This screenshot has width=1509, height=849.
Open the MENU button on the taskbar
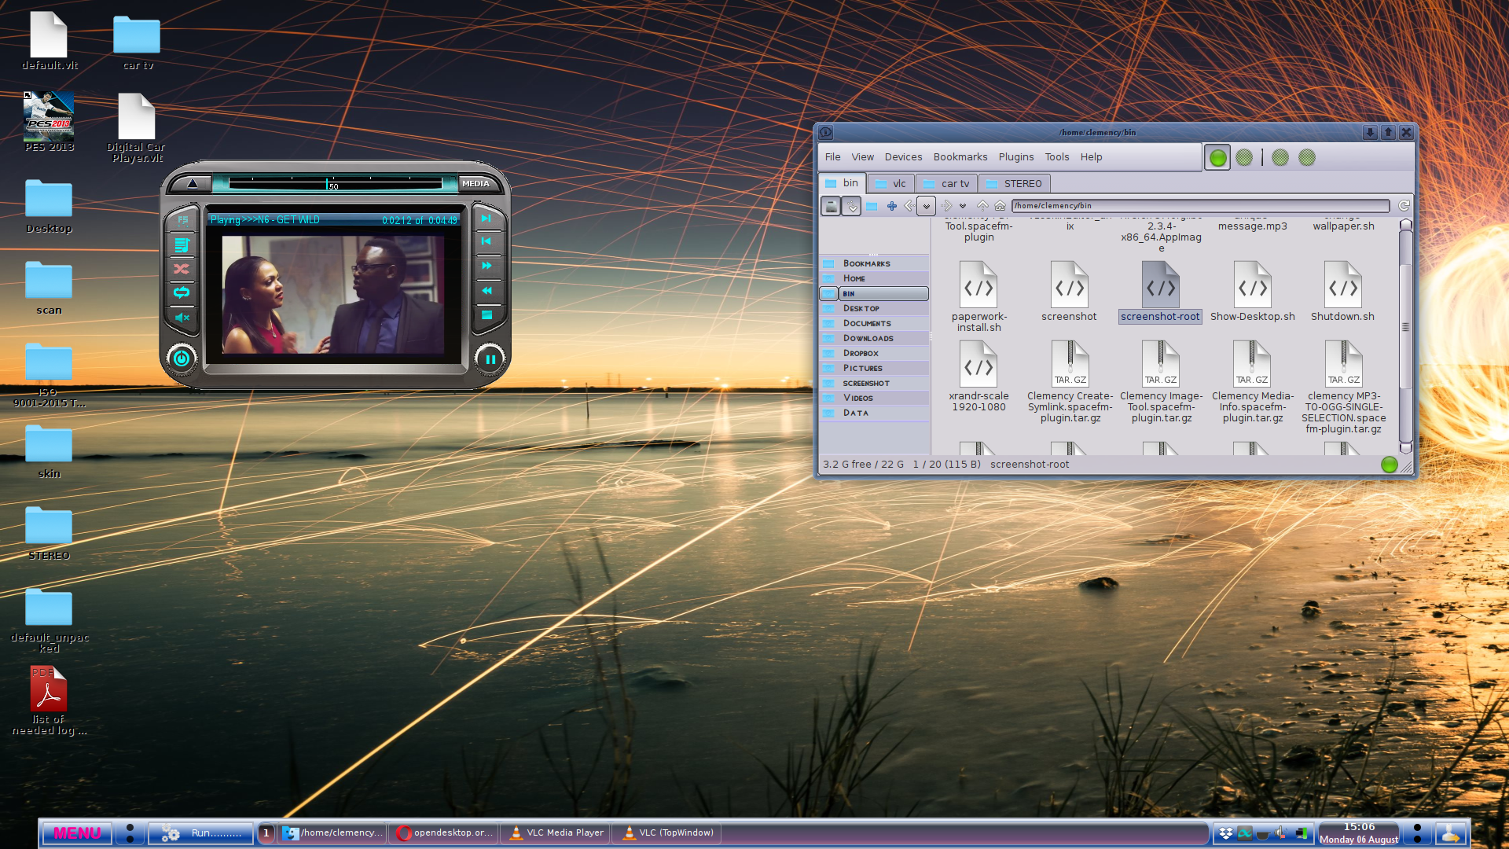click(x=77, y=833)
